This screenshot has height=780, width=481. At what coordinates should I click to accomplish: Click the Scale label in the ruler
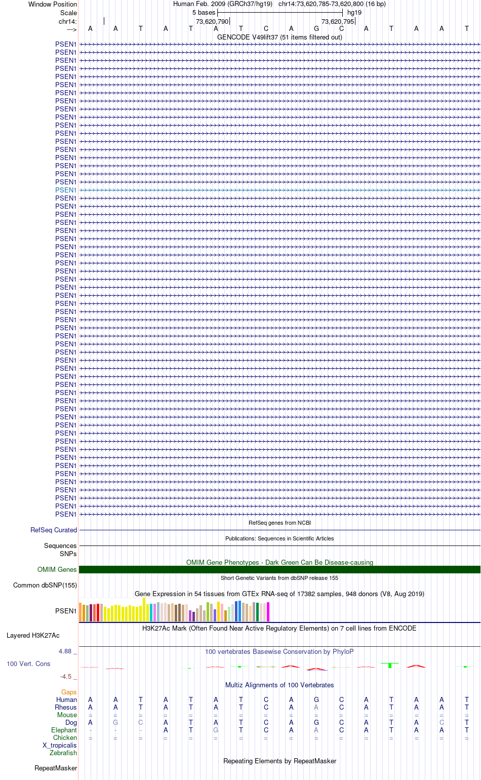point(68,13)
